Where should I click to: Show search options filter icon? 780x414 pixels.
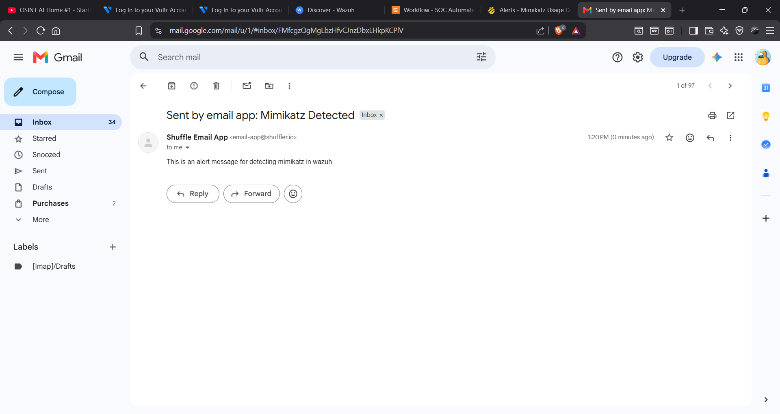coord(481,57)
